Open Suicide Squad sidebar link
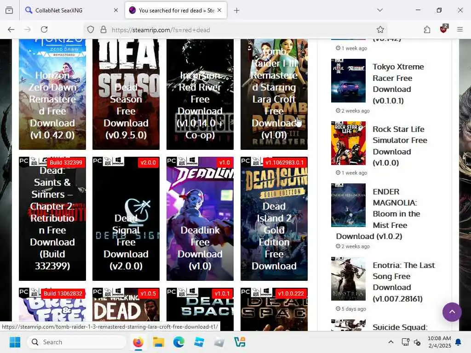Screen dimensions: 471x353 pyautogui.click(x=400, y=327)
